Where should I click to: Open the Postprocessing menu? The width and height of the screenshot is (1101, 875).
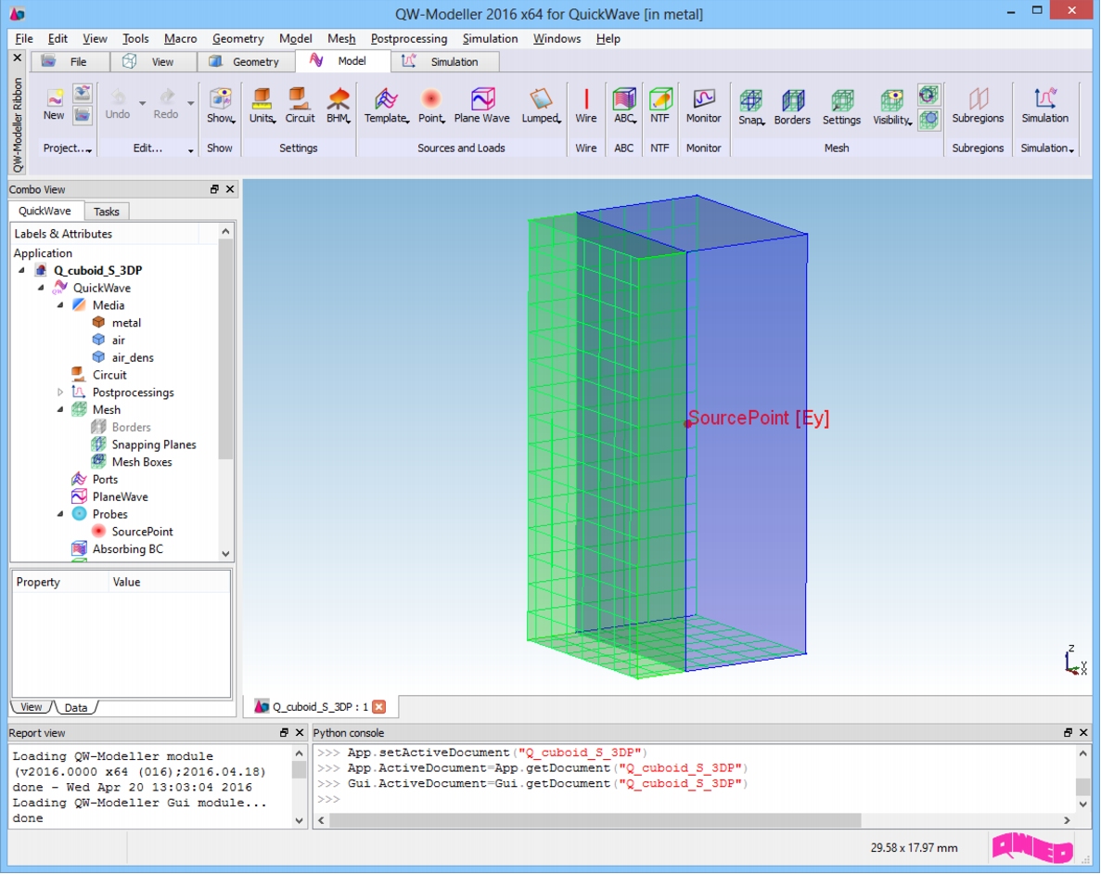click(409, 39)
